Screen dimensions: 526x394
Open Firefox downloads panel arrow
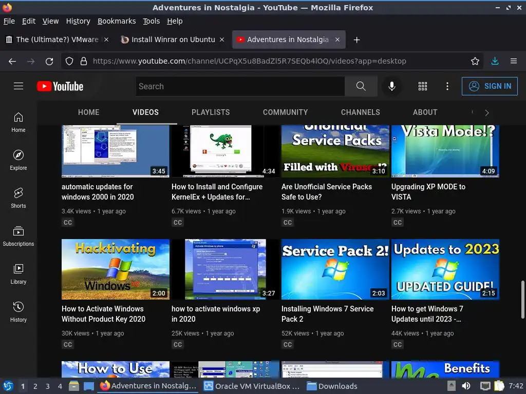pyautogui.click(x=495, y=61)
